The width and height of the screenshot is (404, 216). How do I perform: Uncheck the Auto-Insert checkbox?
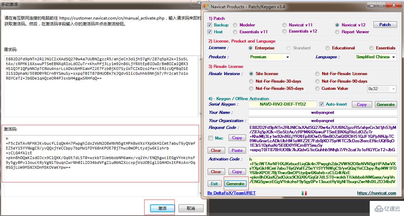321,104
